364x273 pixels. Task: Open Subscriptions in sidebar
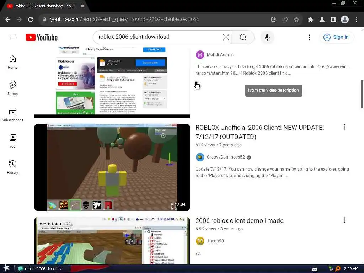(12, 115)
